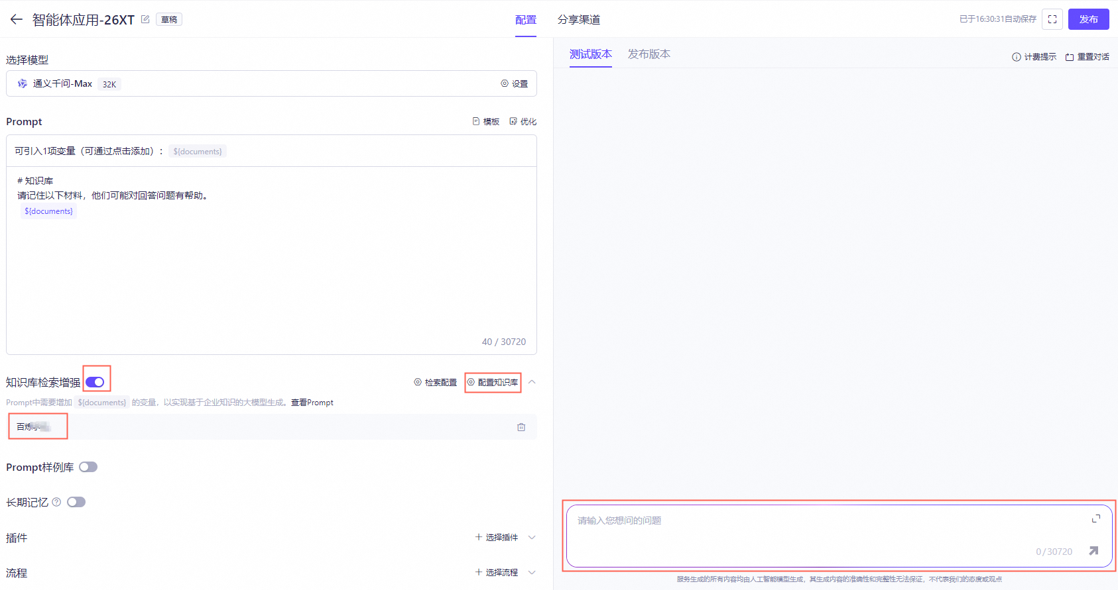Image resolution: width=1118 pixels, height=590 pixels.
Task: Open model 设置 settings
Action: 515,83
